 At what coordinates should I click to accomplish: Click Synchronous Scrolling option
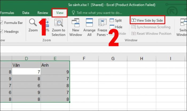pyautogui.click(x=151, y=27)
